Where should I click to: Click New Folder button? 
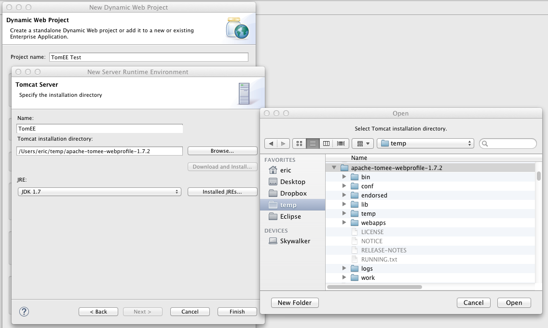click(295, 303)
